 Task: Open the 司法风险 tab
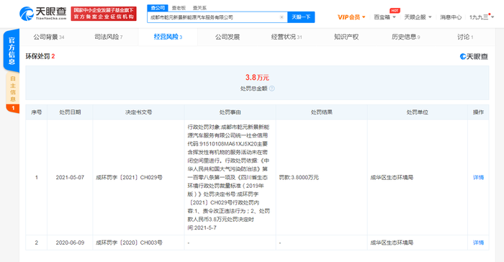pos(108,37)
